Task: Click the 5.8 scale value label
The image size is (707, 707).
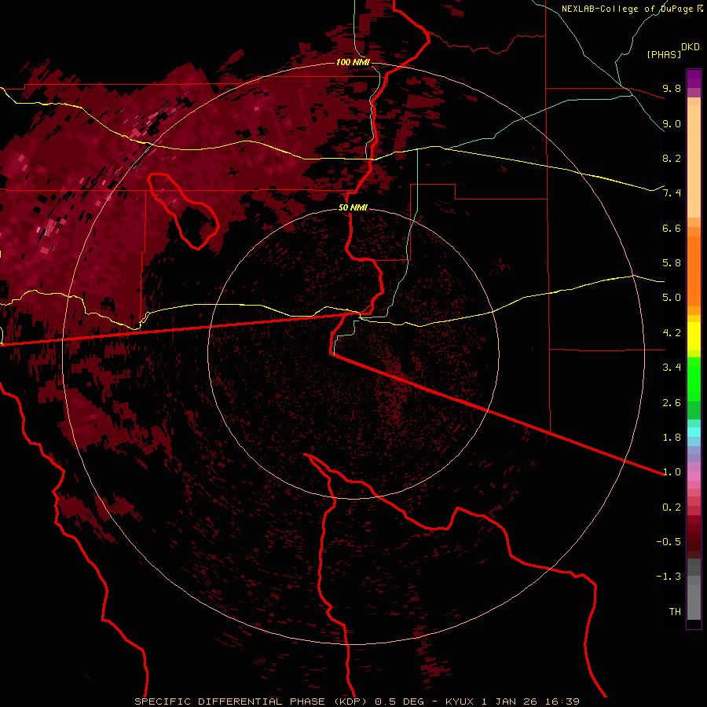Action: click(x=672, y=263)
